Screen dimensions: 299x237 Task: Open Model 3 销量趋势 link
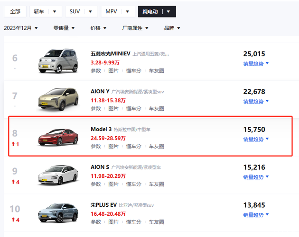pyautogui.click(x=256, y=139)
